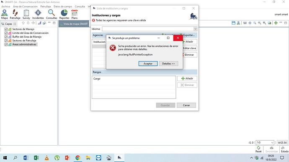
Task: Open VLC media player from taskbar
Action: (x=47, y=158)
